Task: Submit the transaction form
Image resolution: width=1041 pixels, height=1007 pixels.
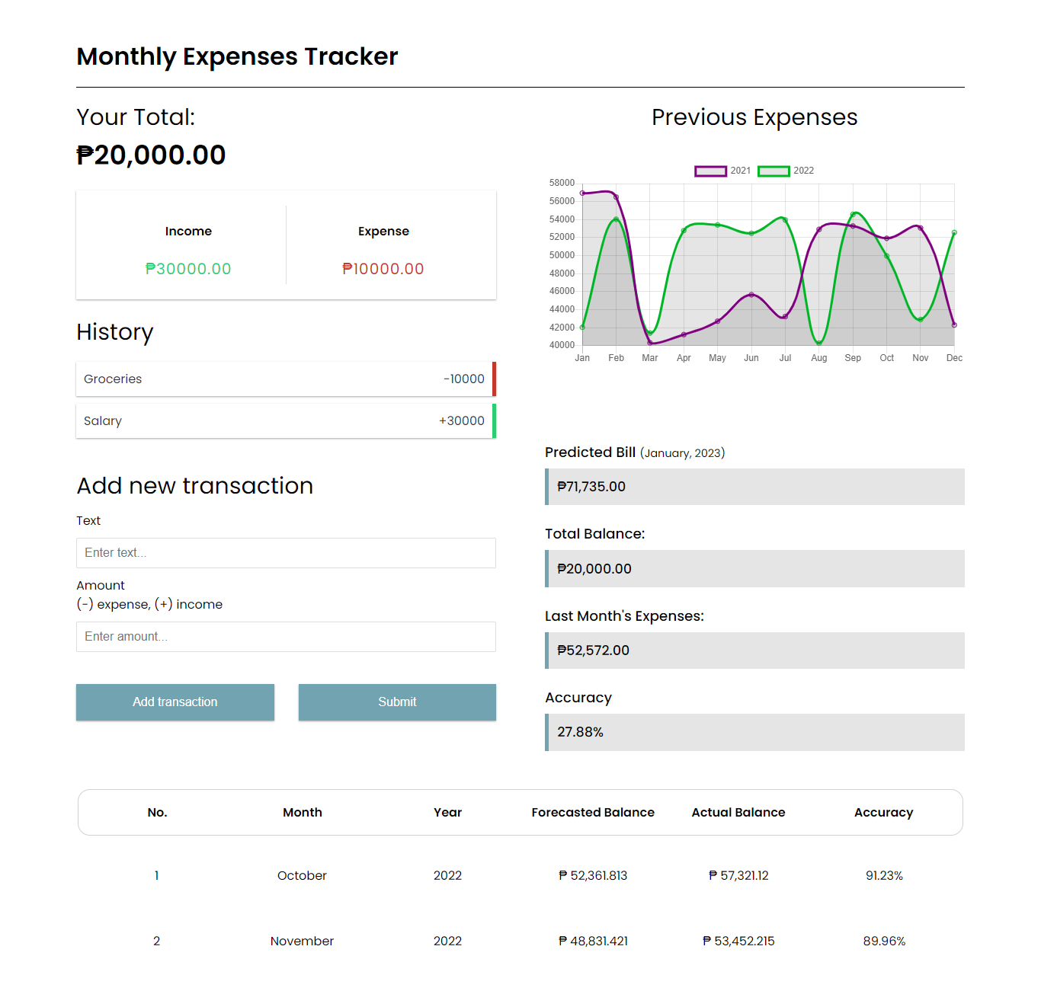Action: pos(397,702)
